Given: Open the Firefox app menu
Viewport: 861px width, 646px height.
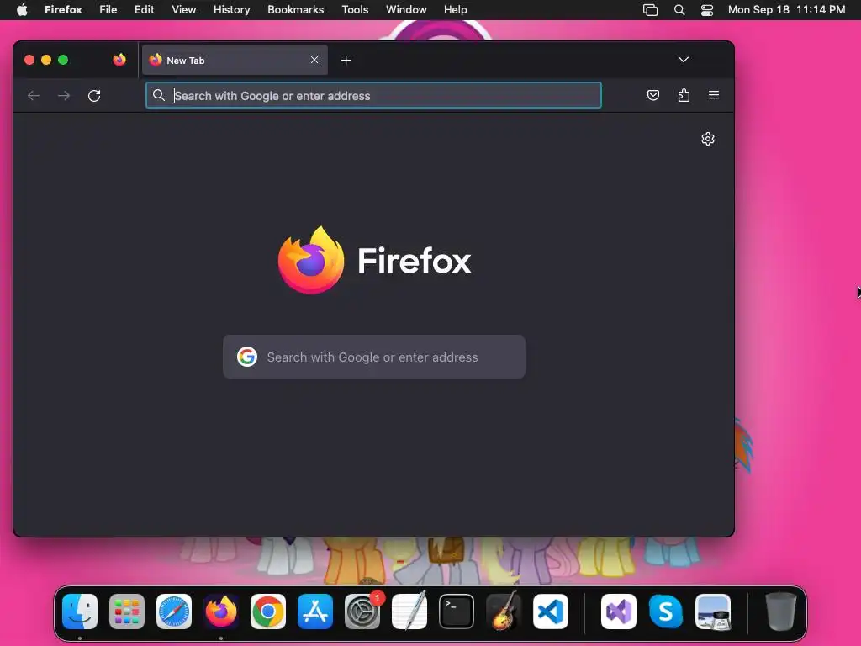Looking at the screenshot, I should point(63,9).
